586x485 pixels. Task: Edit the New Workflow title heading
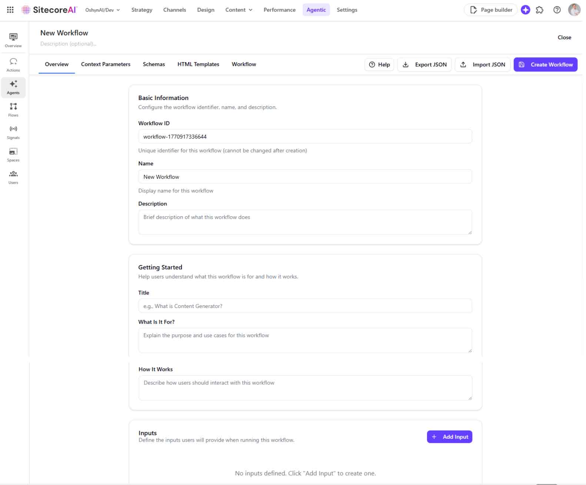point(64,33)
